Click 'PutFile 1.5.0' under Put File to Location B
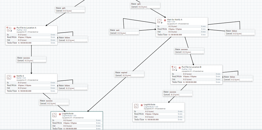Screen dimensions: 262x130 tap(187, 69)
